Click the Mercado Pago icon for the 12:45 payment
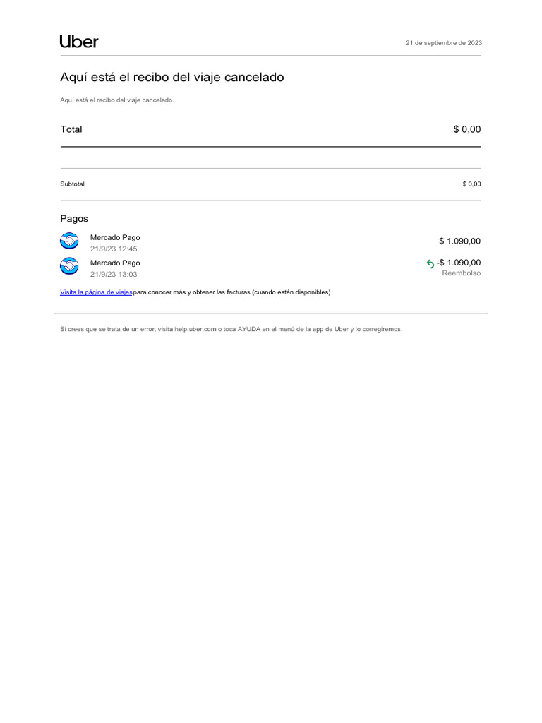The height and width of the screenshot is (723, 542). [x=69, y=241]
